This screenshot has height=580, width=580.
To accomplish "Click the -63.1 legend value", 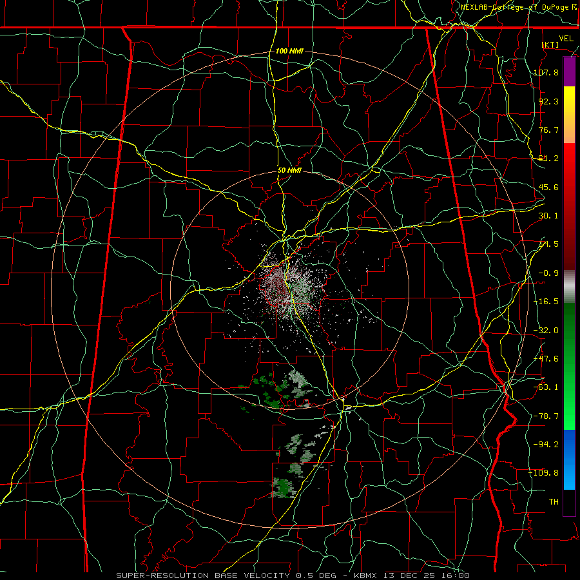I will click(546, 387).
